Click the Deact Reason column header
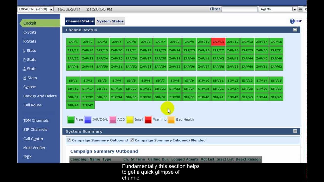324x182 pixels. 248,159
